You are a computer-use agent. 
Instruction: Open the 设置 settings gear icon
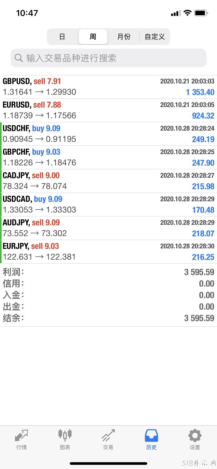click(195, 436)
